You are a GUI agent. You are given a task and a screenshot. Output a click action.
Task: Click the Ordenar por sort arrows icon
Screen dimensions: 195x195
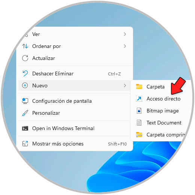click(25, 46)
